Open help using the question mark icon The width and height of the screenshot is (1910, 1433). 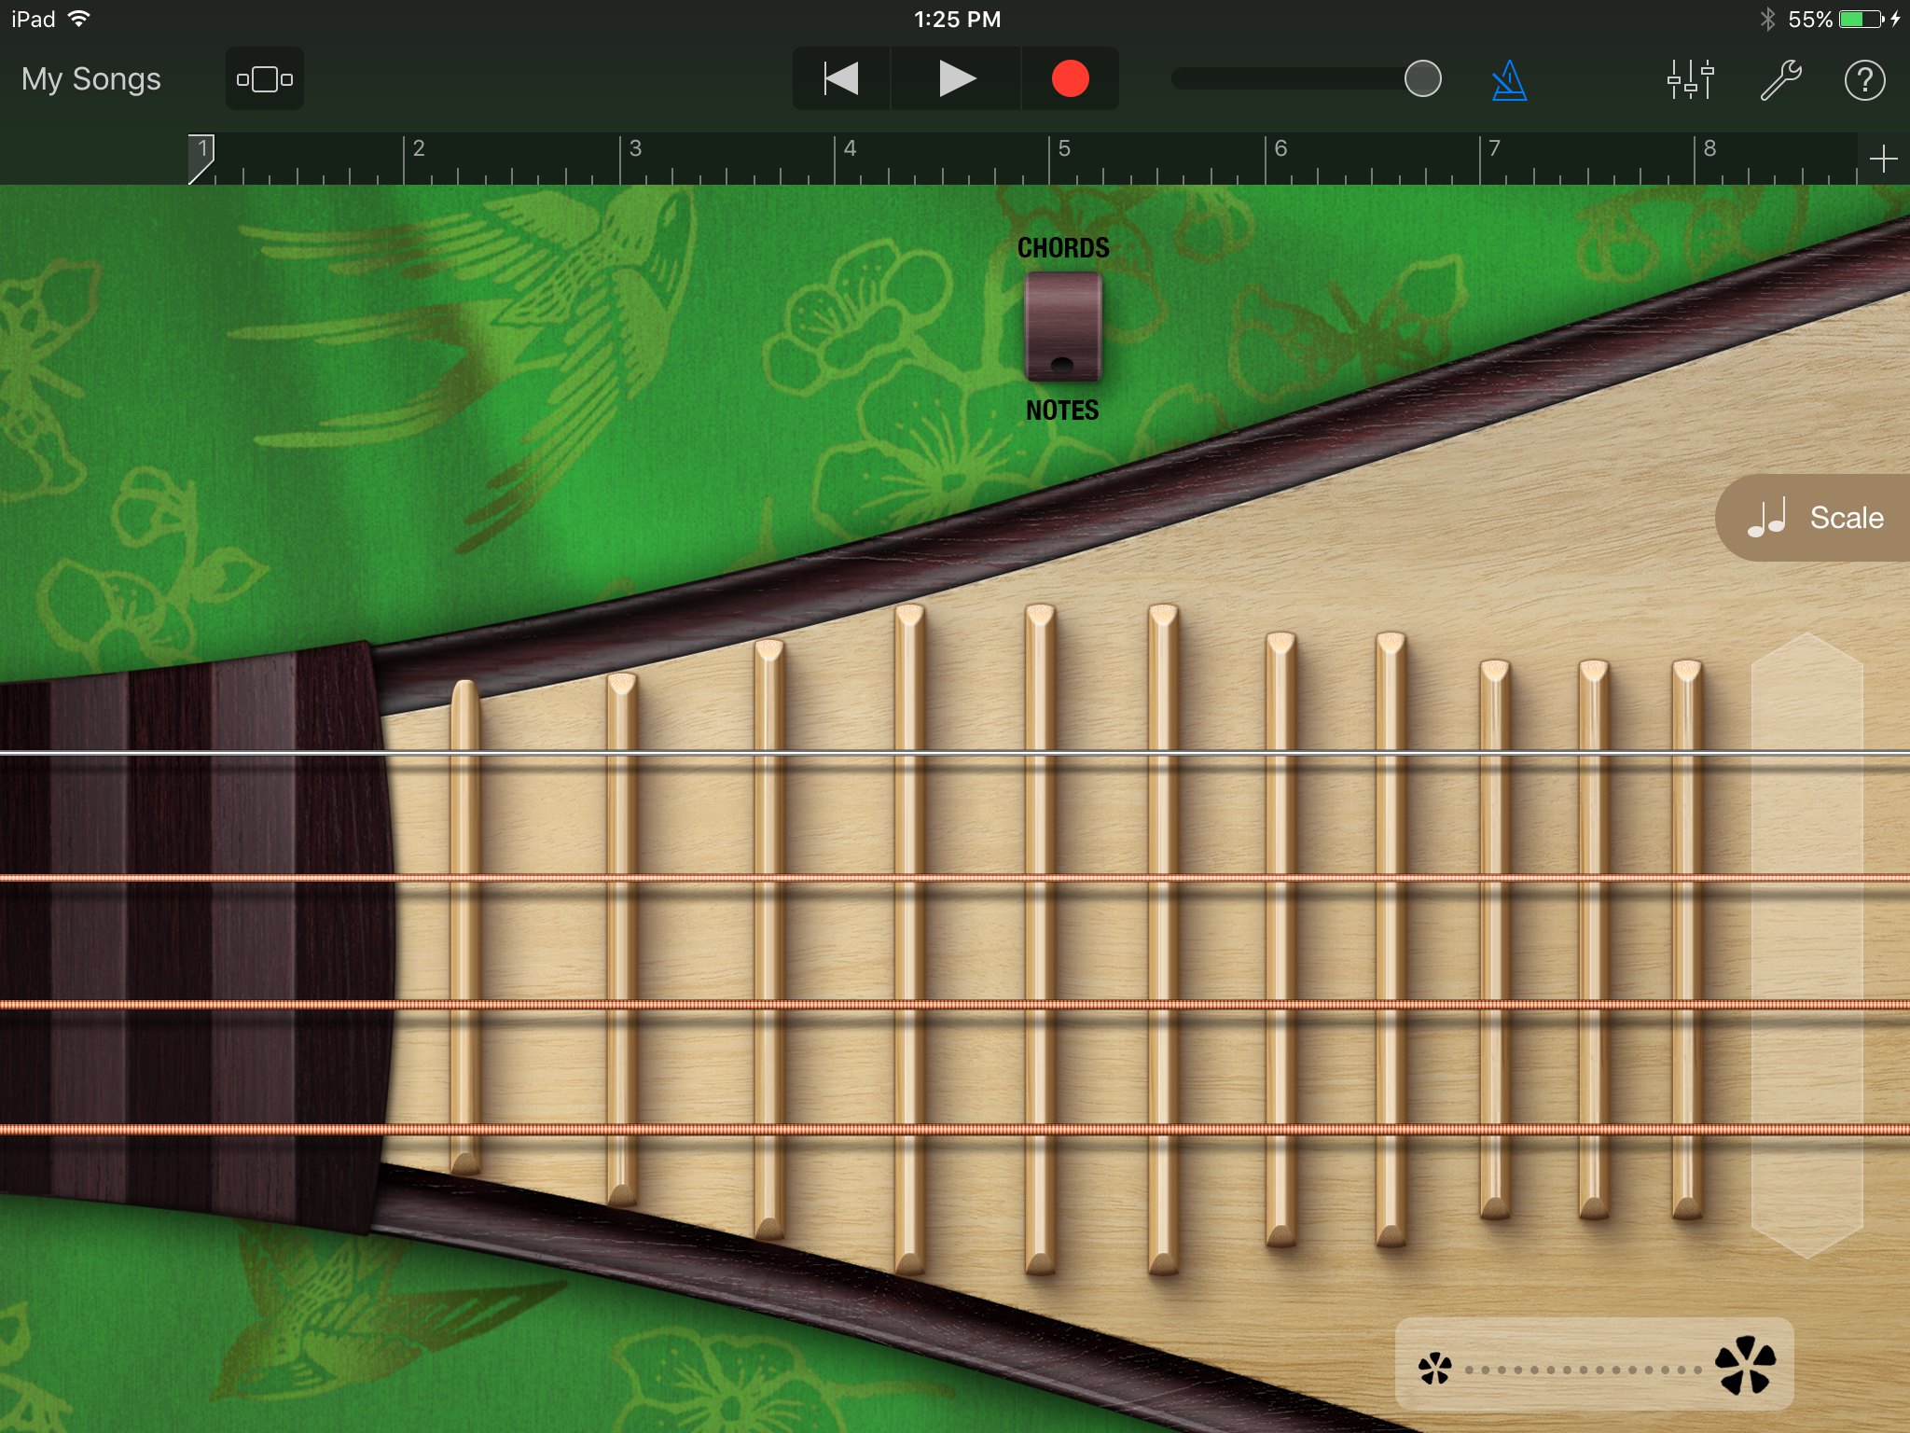coord(1865,79)
